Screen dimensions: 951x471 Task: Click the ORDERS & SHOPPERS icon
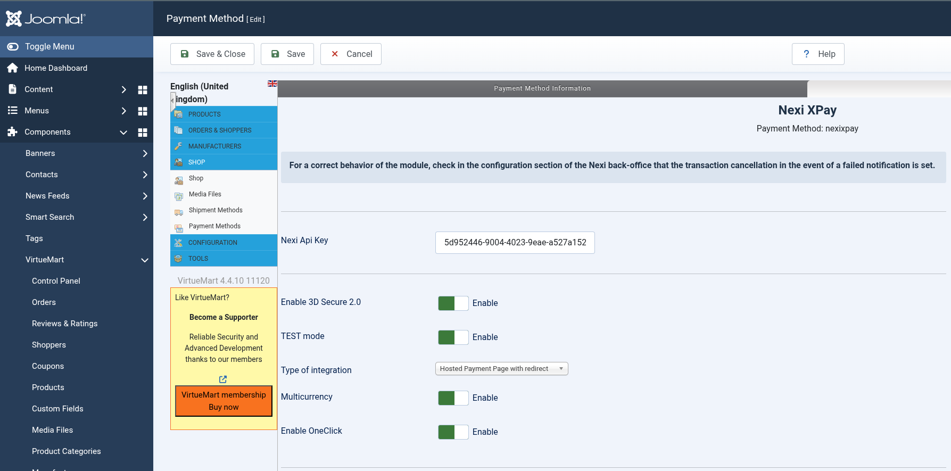(x=178, y=130)
